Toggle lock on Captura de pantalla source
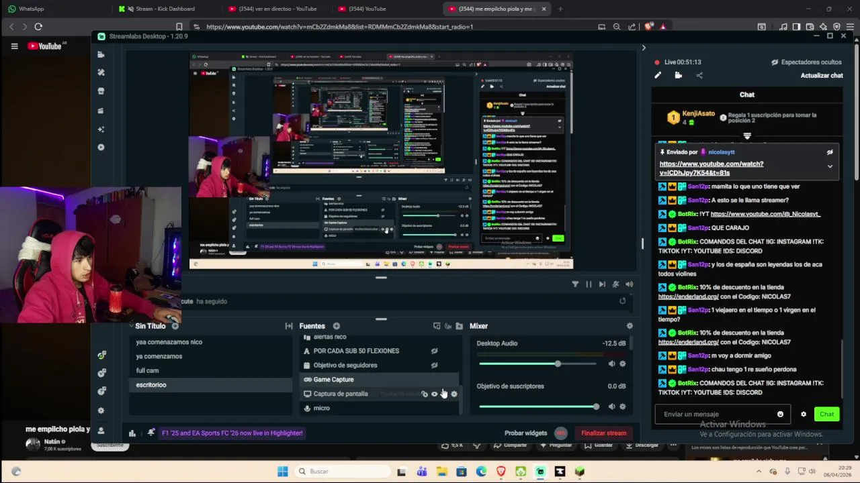 click(424, 394)
